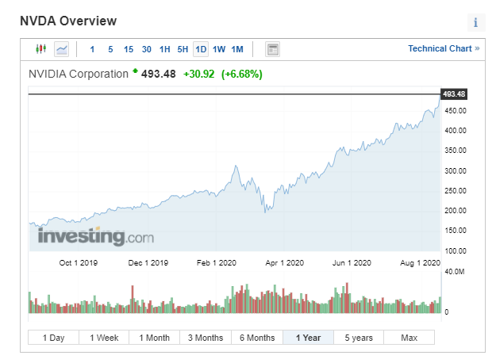
Task: Set chart interval to 1M
Action: point(237,49)
